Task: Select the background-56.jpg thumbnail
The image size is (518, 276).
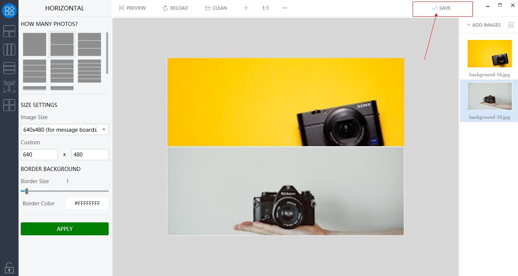Action: [x=489, y=54]
